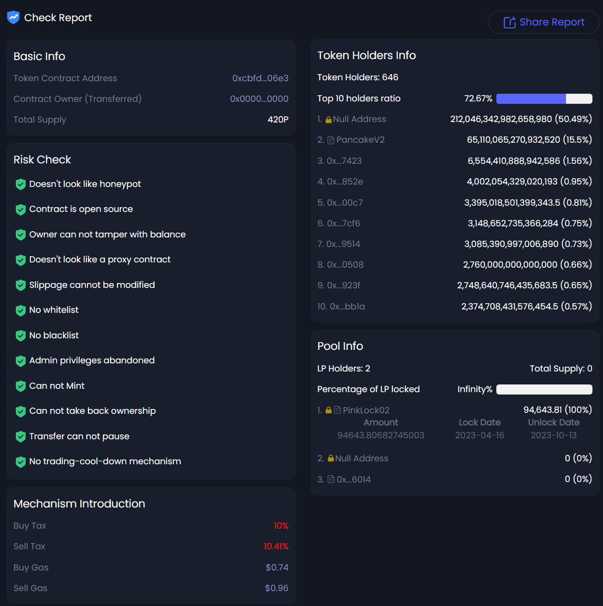The width and height of the screenshot is (603, 606).
Task: Click Unlock Date 2023-10-13
Action: click(x=554, y=435)
